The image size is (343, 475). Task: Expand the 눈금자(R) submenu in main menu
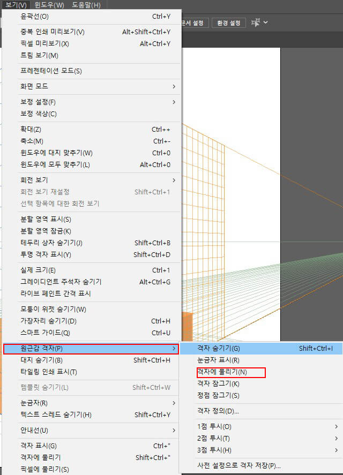click(91, 403)
